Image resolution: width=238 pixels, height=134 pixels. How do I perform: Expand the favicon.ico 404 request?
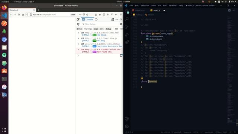[78, 50]
